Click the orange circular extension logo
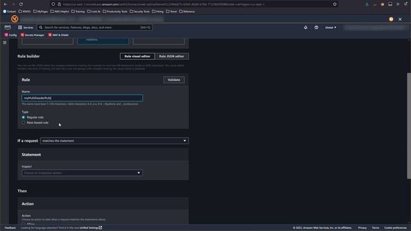Viewport: 411px width, 231px height. (x=15, y=19)
